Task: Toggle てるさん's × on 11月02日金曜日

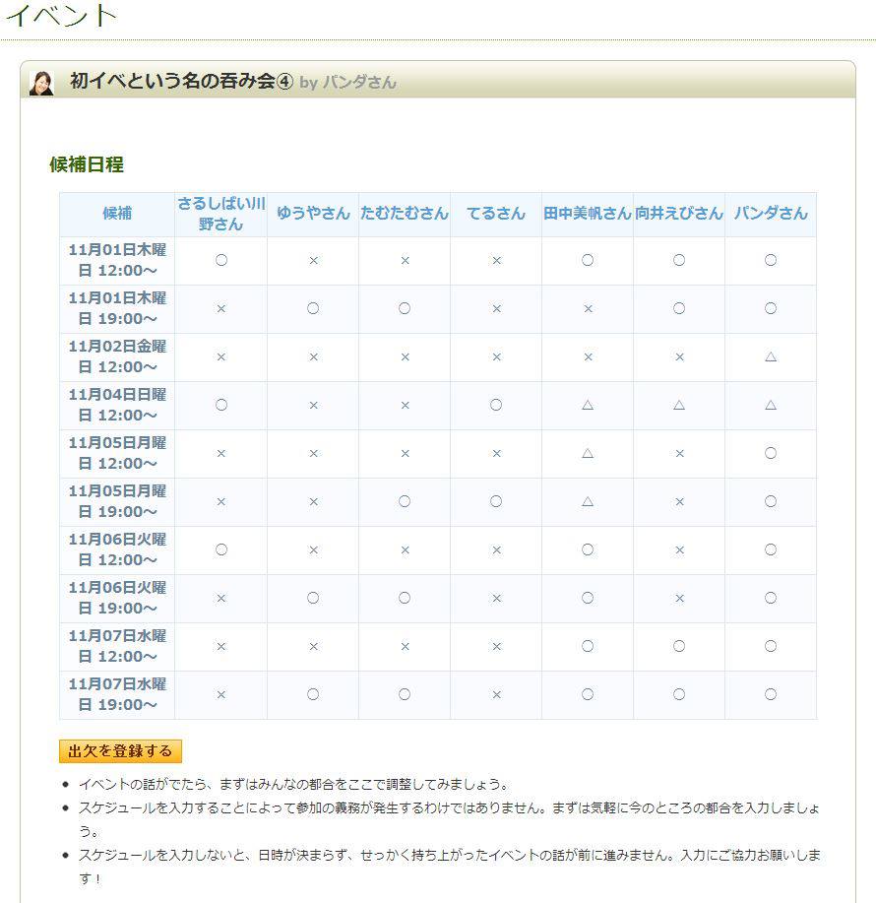Action: coord(495,356)
